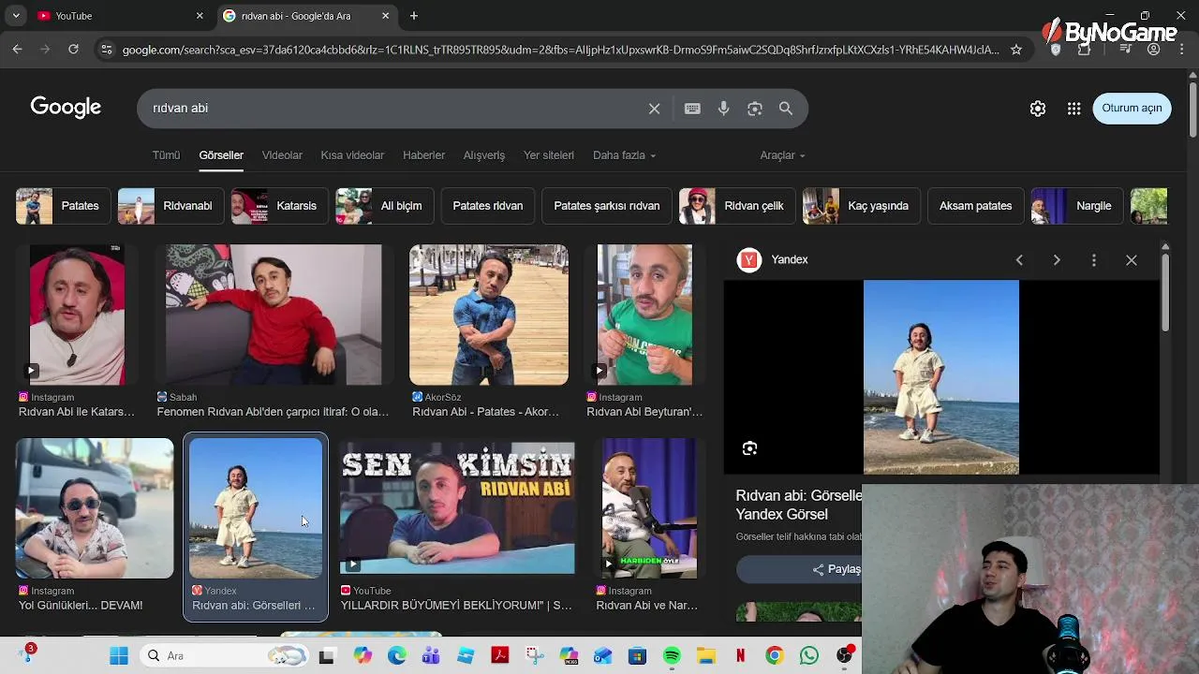Screen dimensions: 1199x674
Task: Open Spotify from the taskbar
Action: point(672,656)
